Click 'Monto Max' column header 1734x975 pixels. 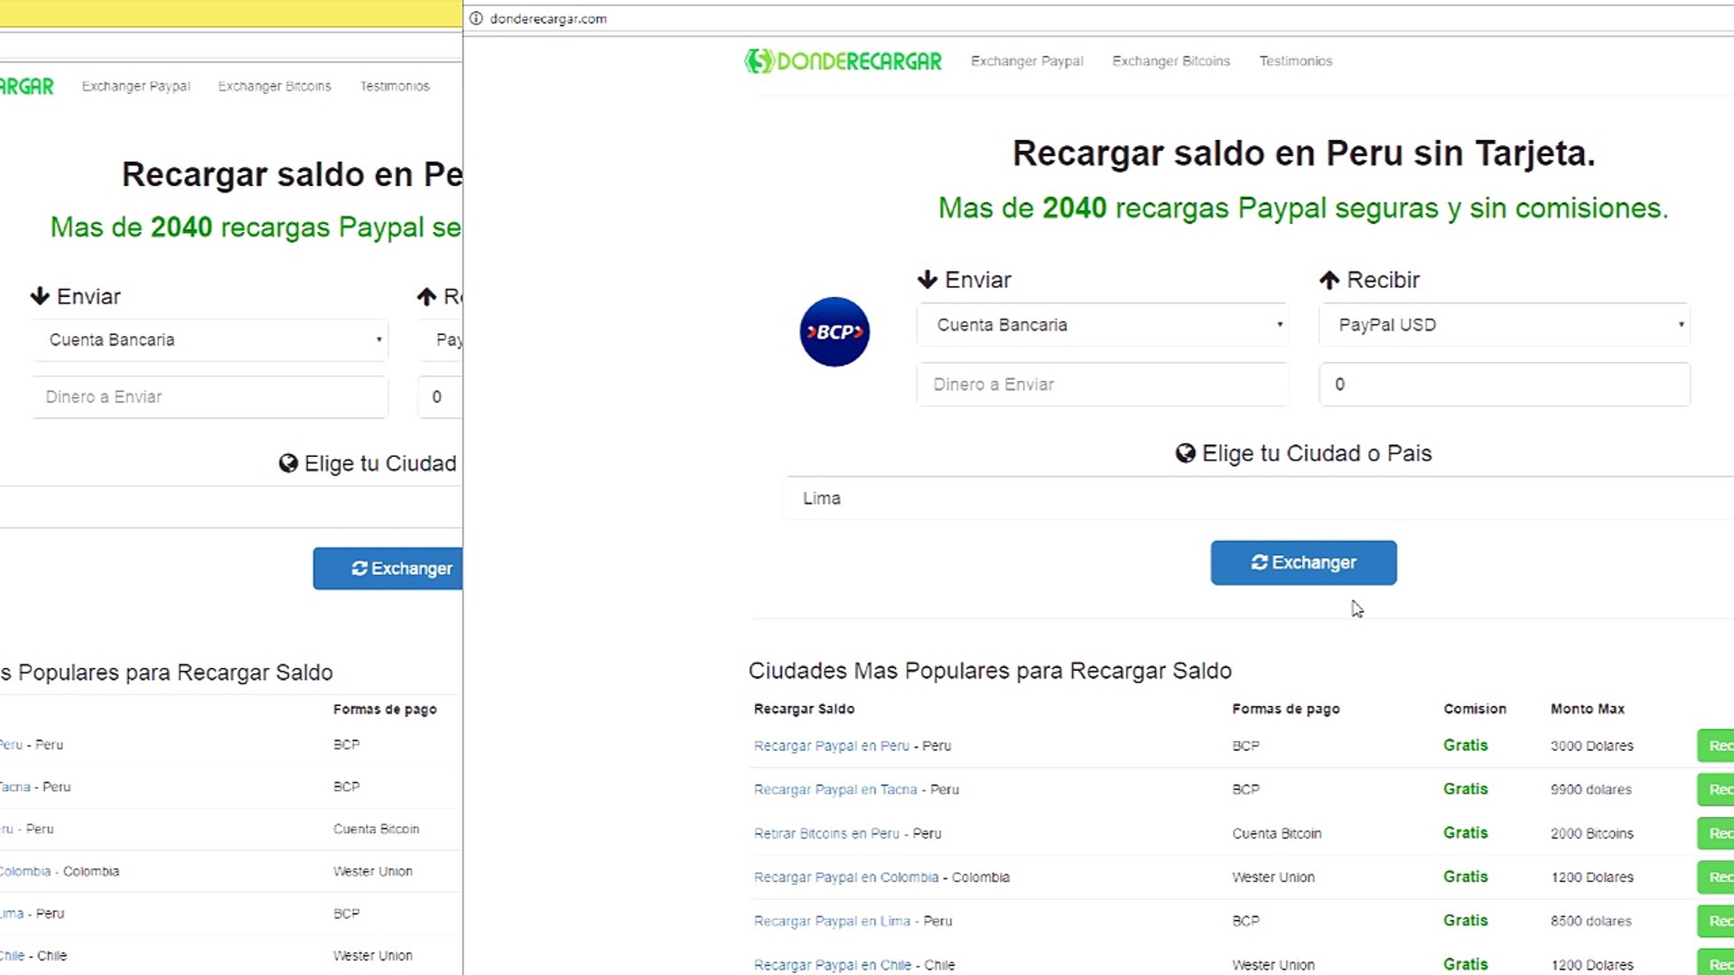tap(1588, 709)
